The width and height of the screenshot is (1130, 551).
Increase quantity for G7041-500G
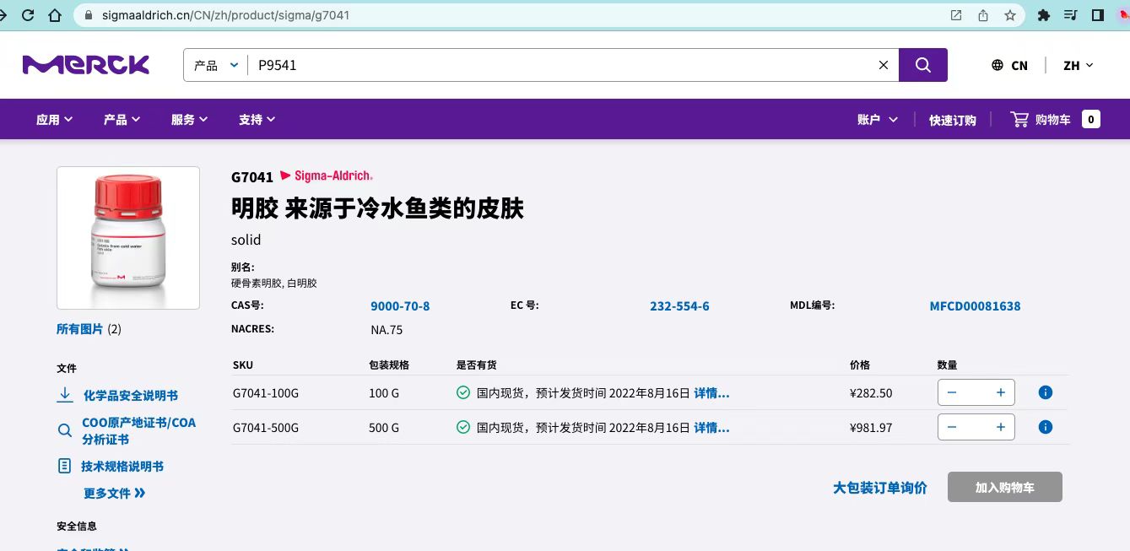[1000, 427]
